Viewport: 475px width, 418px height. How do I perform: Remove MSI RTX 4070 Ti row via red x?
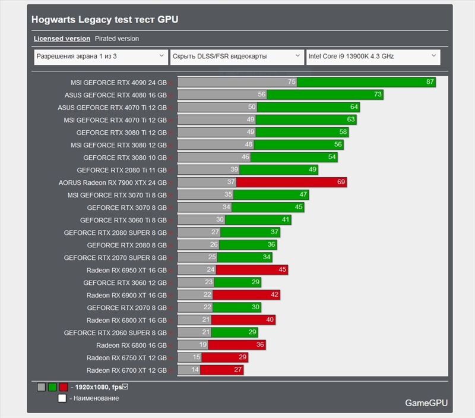click(x=171, y=121)
